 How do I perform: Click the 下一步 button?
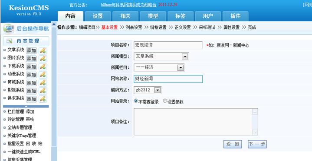257,144
